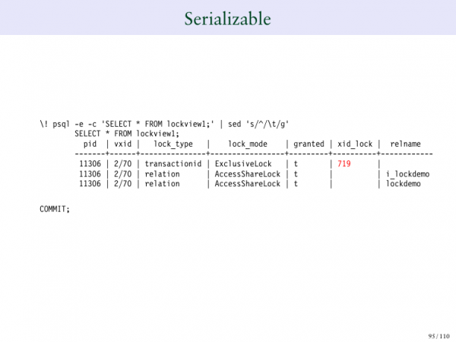Image resolution: width=456 pixels, height=342 pixels.
Task: Select the xid_lock column header
Action: click(355, 144)
